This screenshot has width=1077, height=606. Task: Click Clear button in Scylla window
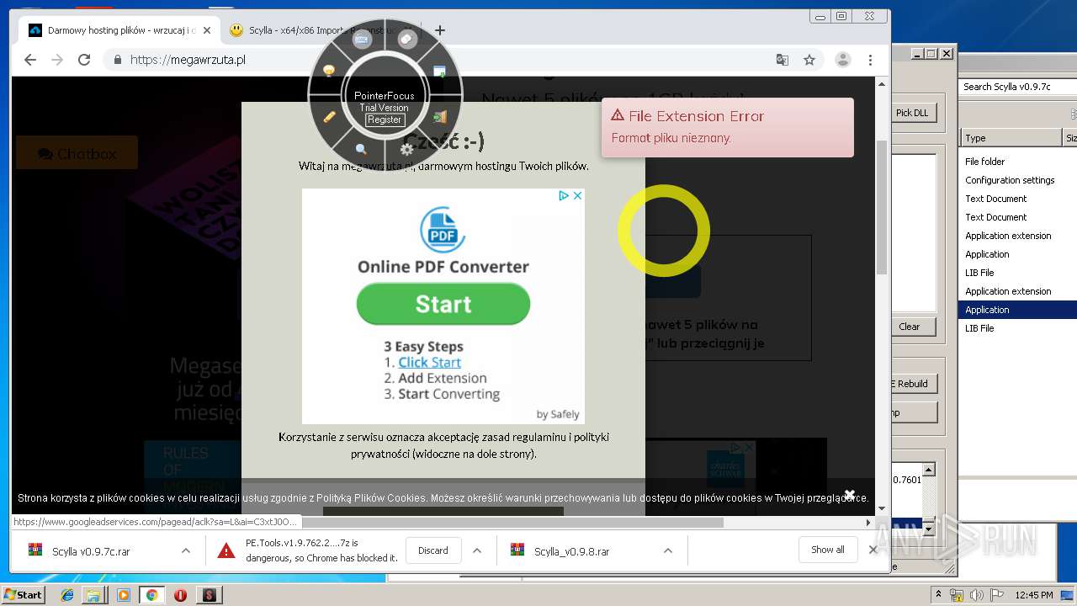tap(910, 327)
